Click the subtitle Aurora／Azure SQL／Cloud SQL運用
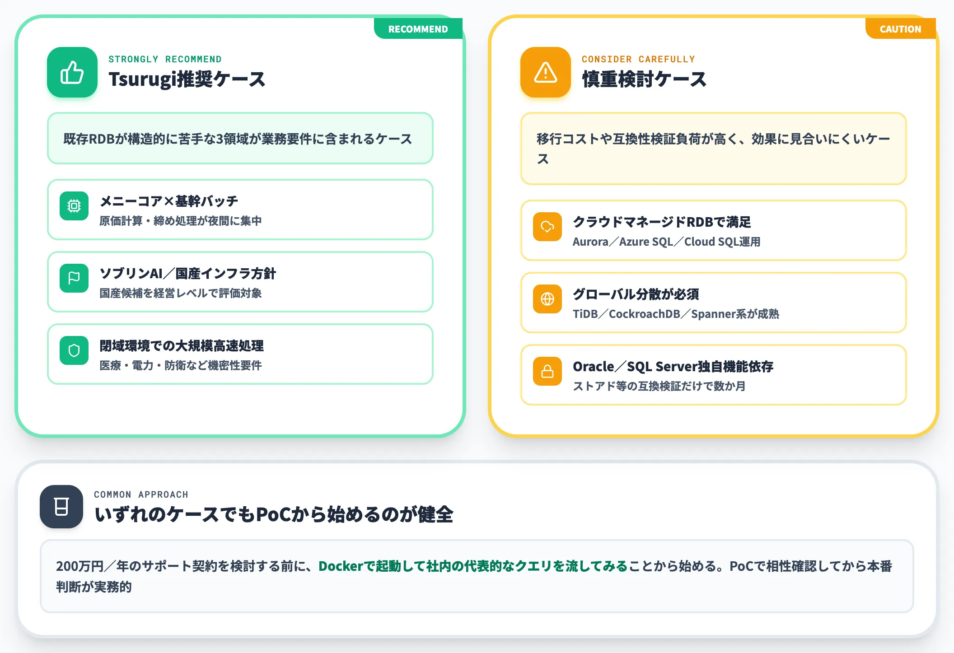954x653 pixels. pos(667,242)
